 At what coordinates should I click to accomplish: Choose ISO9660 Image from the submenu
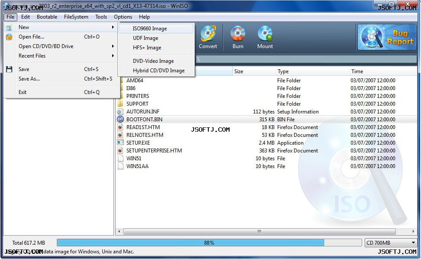pos(156,29)
